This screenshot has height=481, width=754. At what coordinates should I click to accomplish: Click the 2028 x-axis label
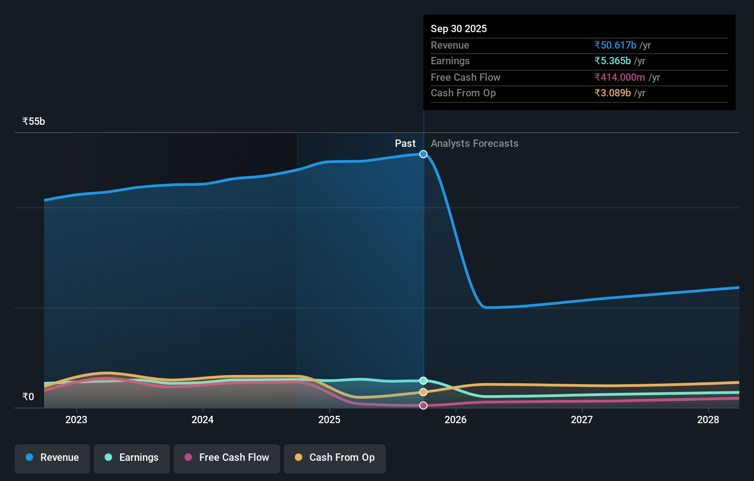coord(708,419)
